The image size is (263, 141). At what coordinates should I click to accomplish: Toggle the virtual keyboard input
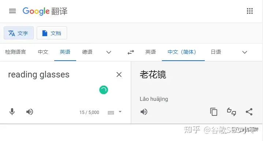[111, 113]
